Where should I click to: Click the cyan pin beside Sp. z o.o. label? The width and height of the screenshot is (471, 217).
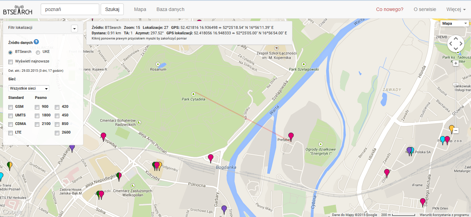443,140
